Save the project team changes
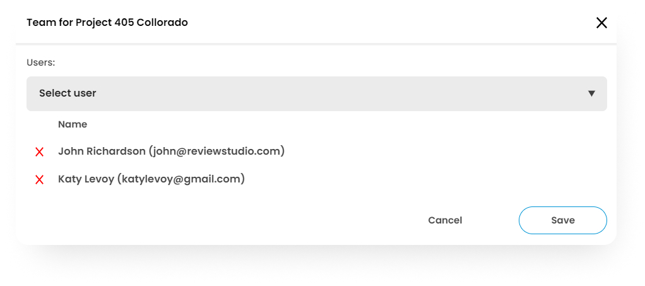Image resolution: width=645 pixels, height=286 pixels. [562, 220]
